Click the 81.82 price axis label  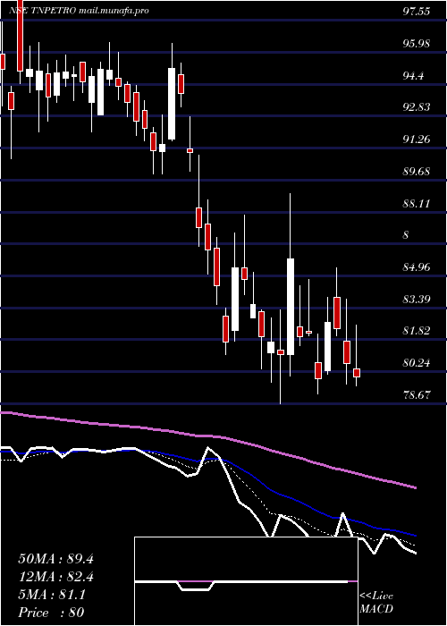click(417, 331)
